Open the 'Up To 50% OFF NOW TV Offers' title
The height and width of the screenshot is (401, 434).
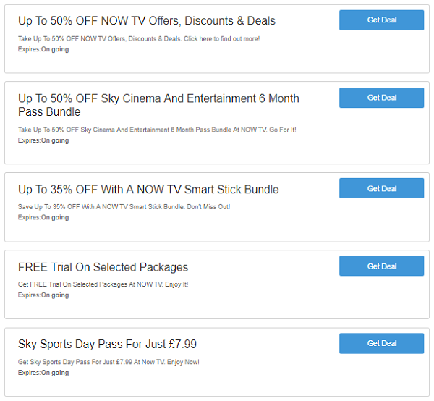pyautogui.click(x=147, y=21)
